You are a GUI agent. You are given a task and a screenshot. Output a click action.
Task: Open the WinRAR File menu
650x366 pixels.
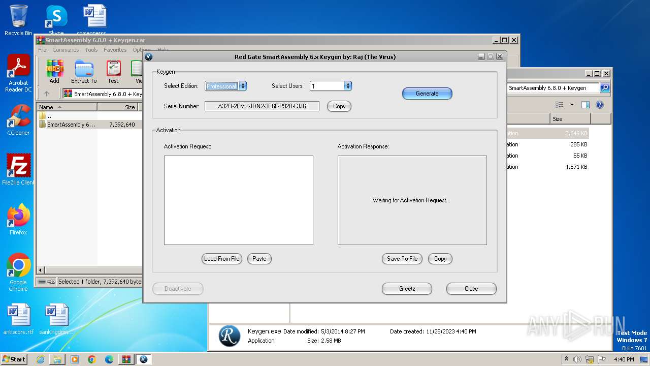point(42,50)
